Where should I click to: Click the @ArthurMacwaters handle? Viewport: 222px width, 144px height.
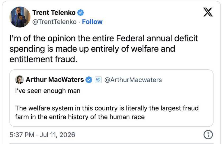coord(133,80)
